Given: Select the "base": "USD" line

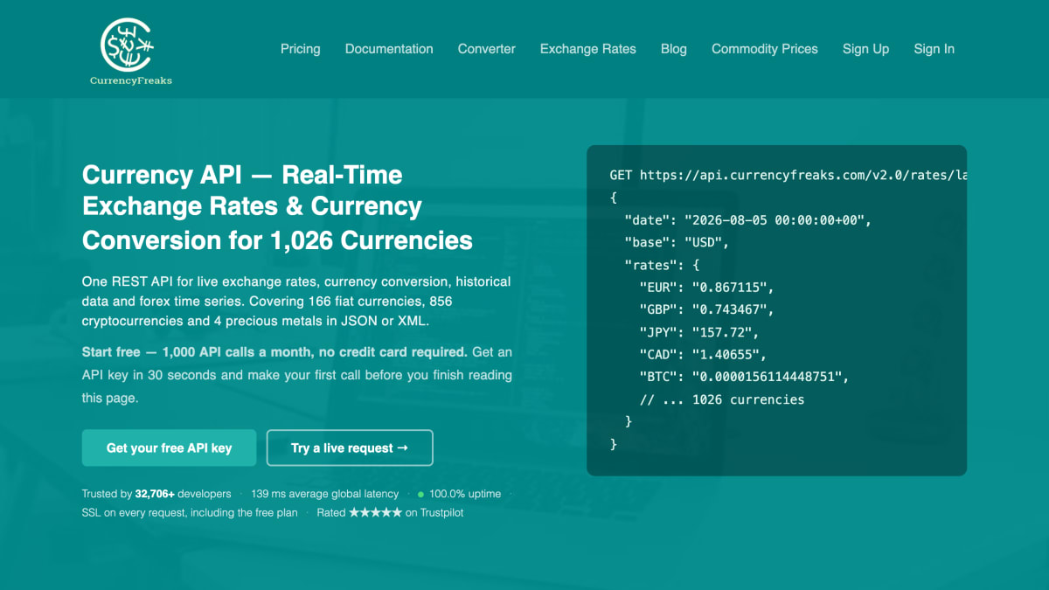Looking at the screenshot, I should click(x=677, y=242).
